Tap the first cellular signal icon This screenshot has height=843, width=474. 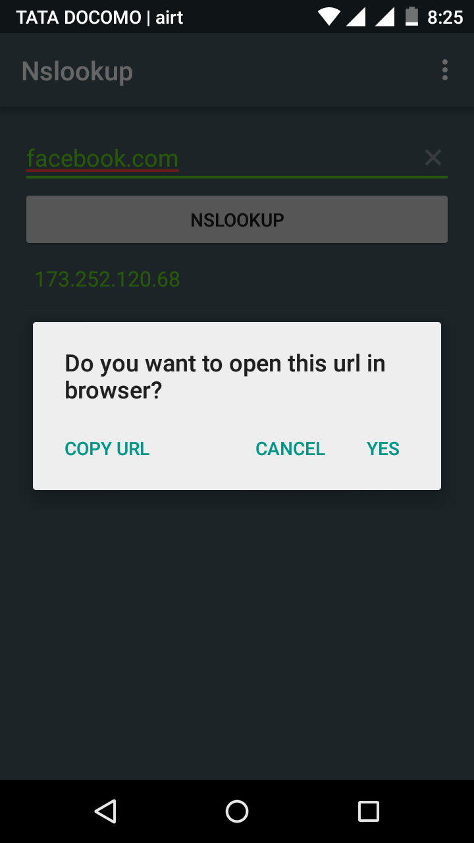[x=356, y=16]
